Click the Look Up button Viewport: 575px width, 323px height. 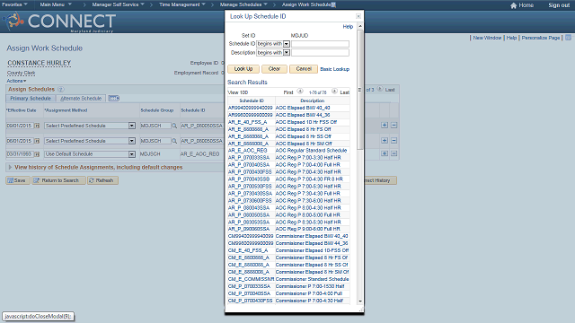point(243,69)
